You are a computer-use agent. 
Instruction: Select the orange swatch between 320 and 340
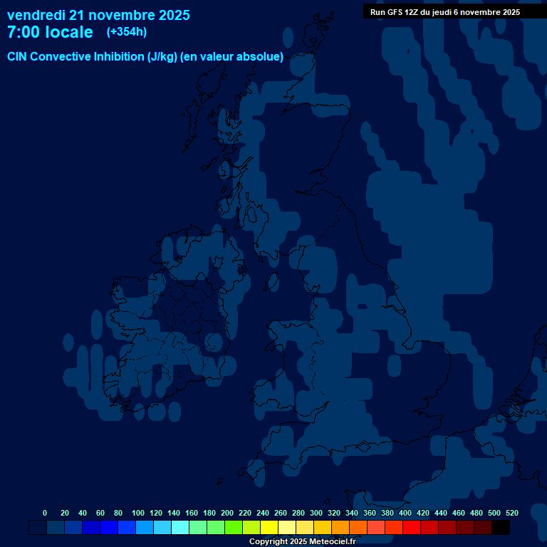click(340, 528)
